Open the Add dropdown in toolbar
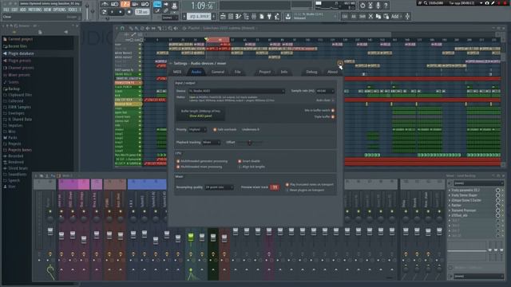Image resolution: width=511 pixels, height=287 pixels. [x=396, y=16]
